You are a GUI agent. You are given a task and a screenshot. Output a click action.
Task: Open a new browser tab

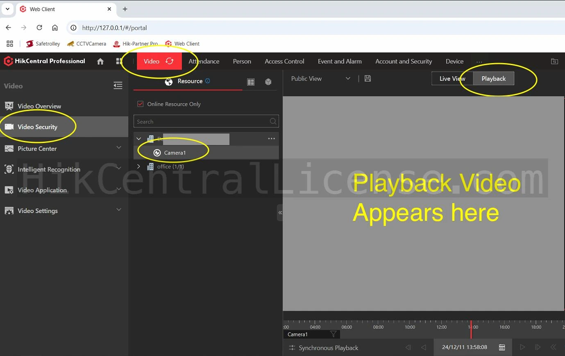pos(125,9)
